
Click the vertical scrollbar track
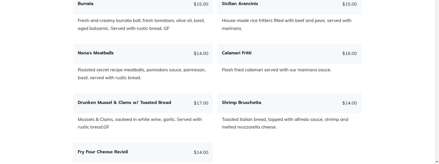point(437,85)
